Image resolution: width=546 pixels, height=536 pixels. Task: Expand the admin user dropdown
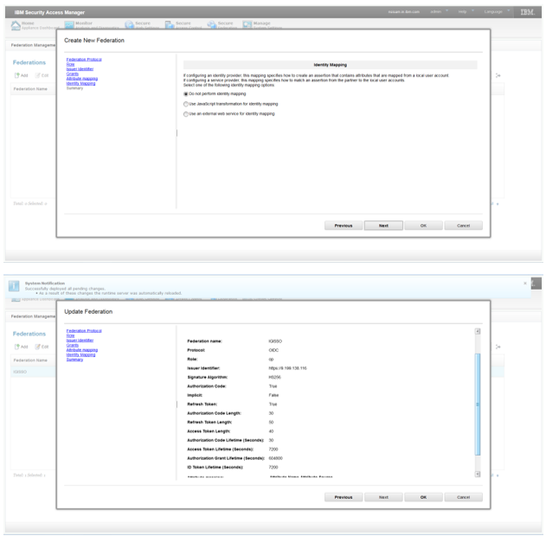440,11
